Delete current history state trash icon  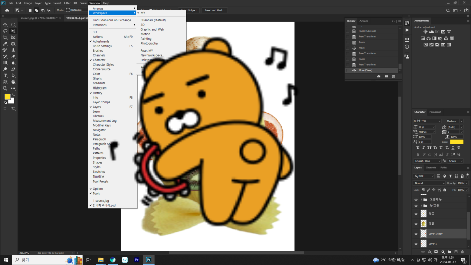coord(394,76)
